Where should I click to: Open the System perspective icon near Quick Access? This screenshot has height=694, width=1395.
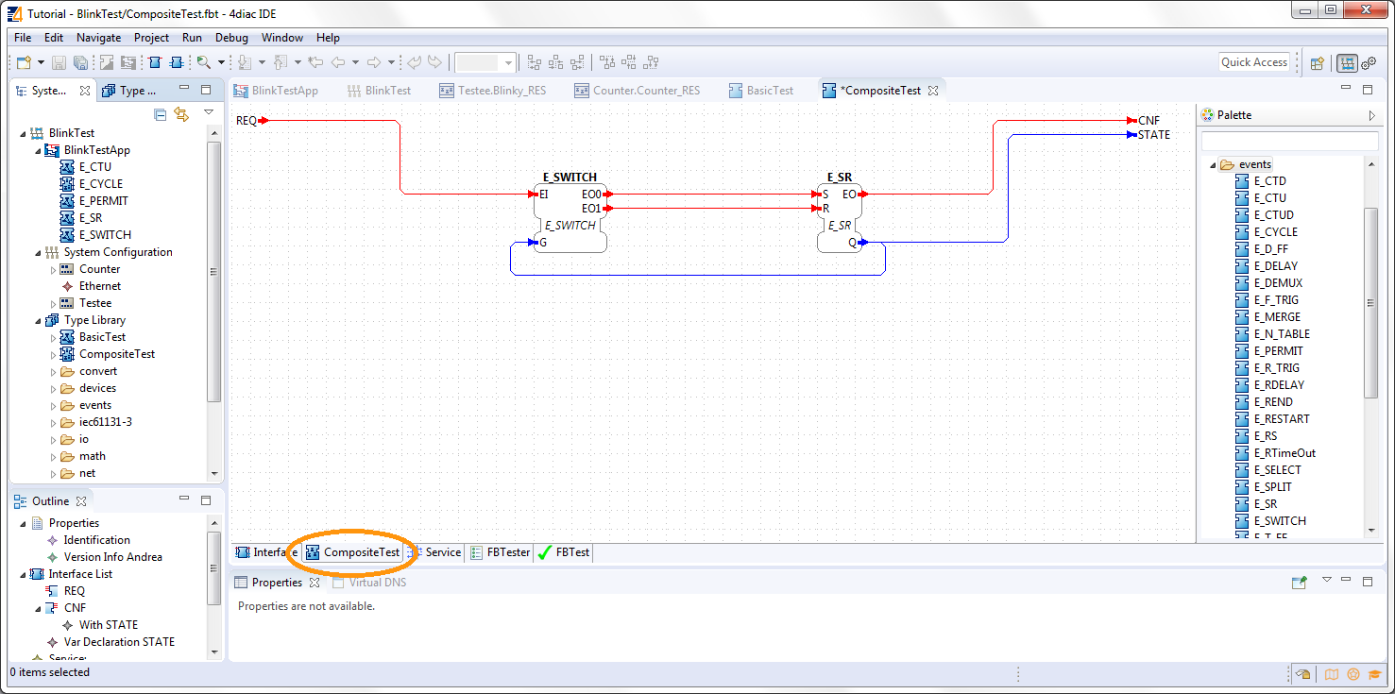pos(1347,62)
